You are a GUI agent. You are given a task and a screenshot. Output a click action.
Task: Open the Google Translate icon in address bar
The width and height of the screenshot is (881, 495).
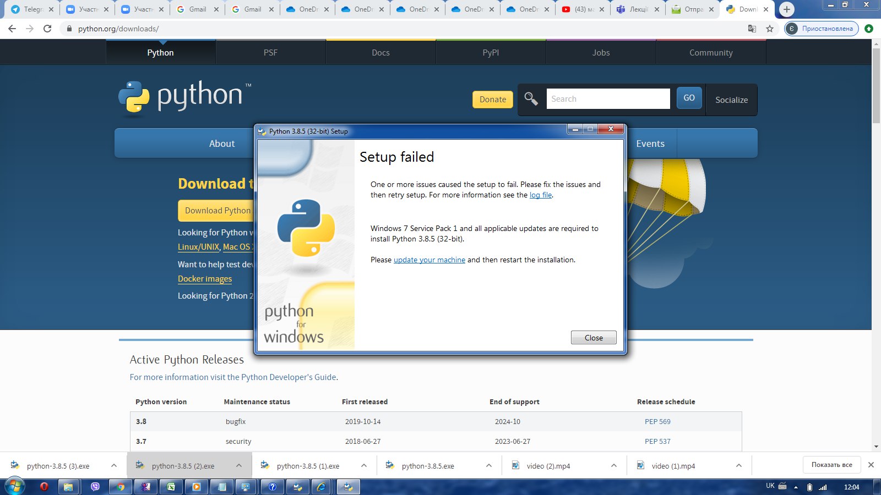coord(752,29)
